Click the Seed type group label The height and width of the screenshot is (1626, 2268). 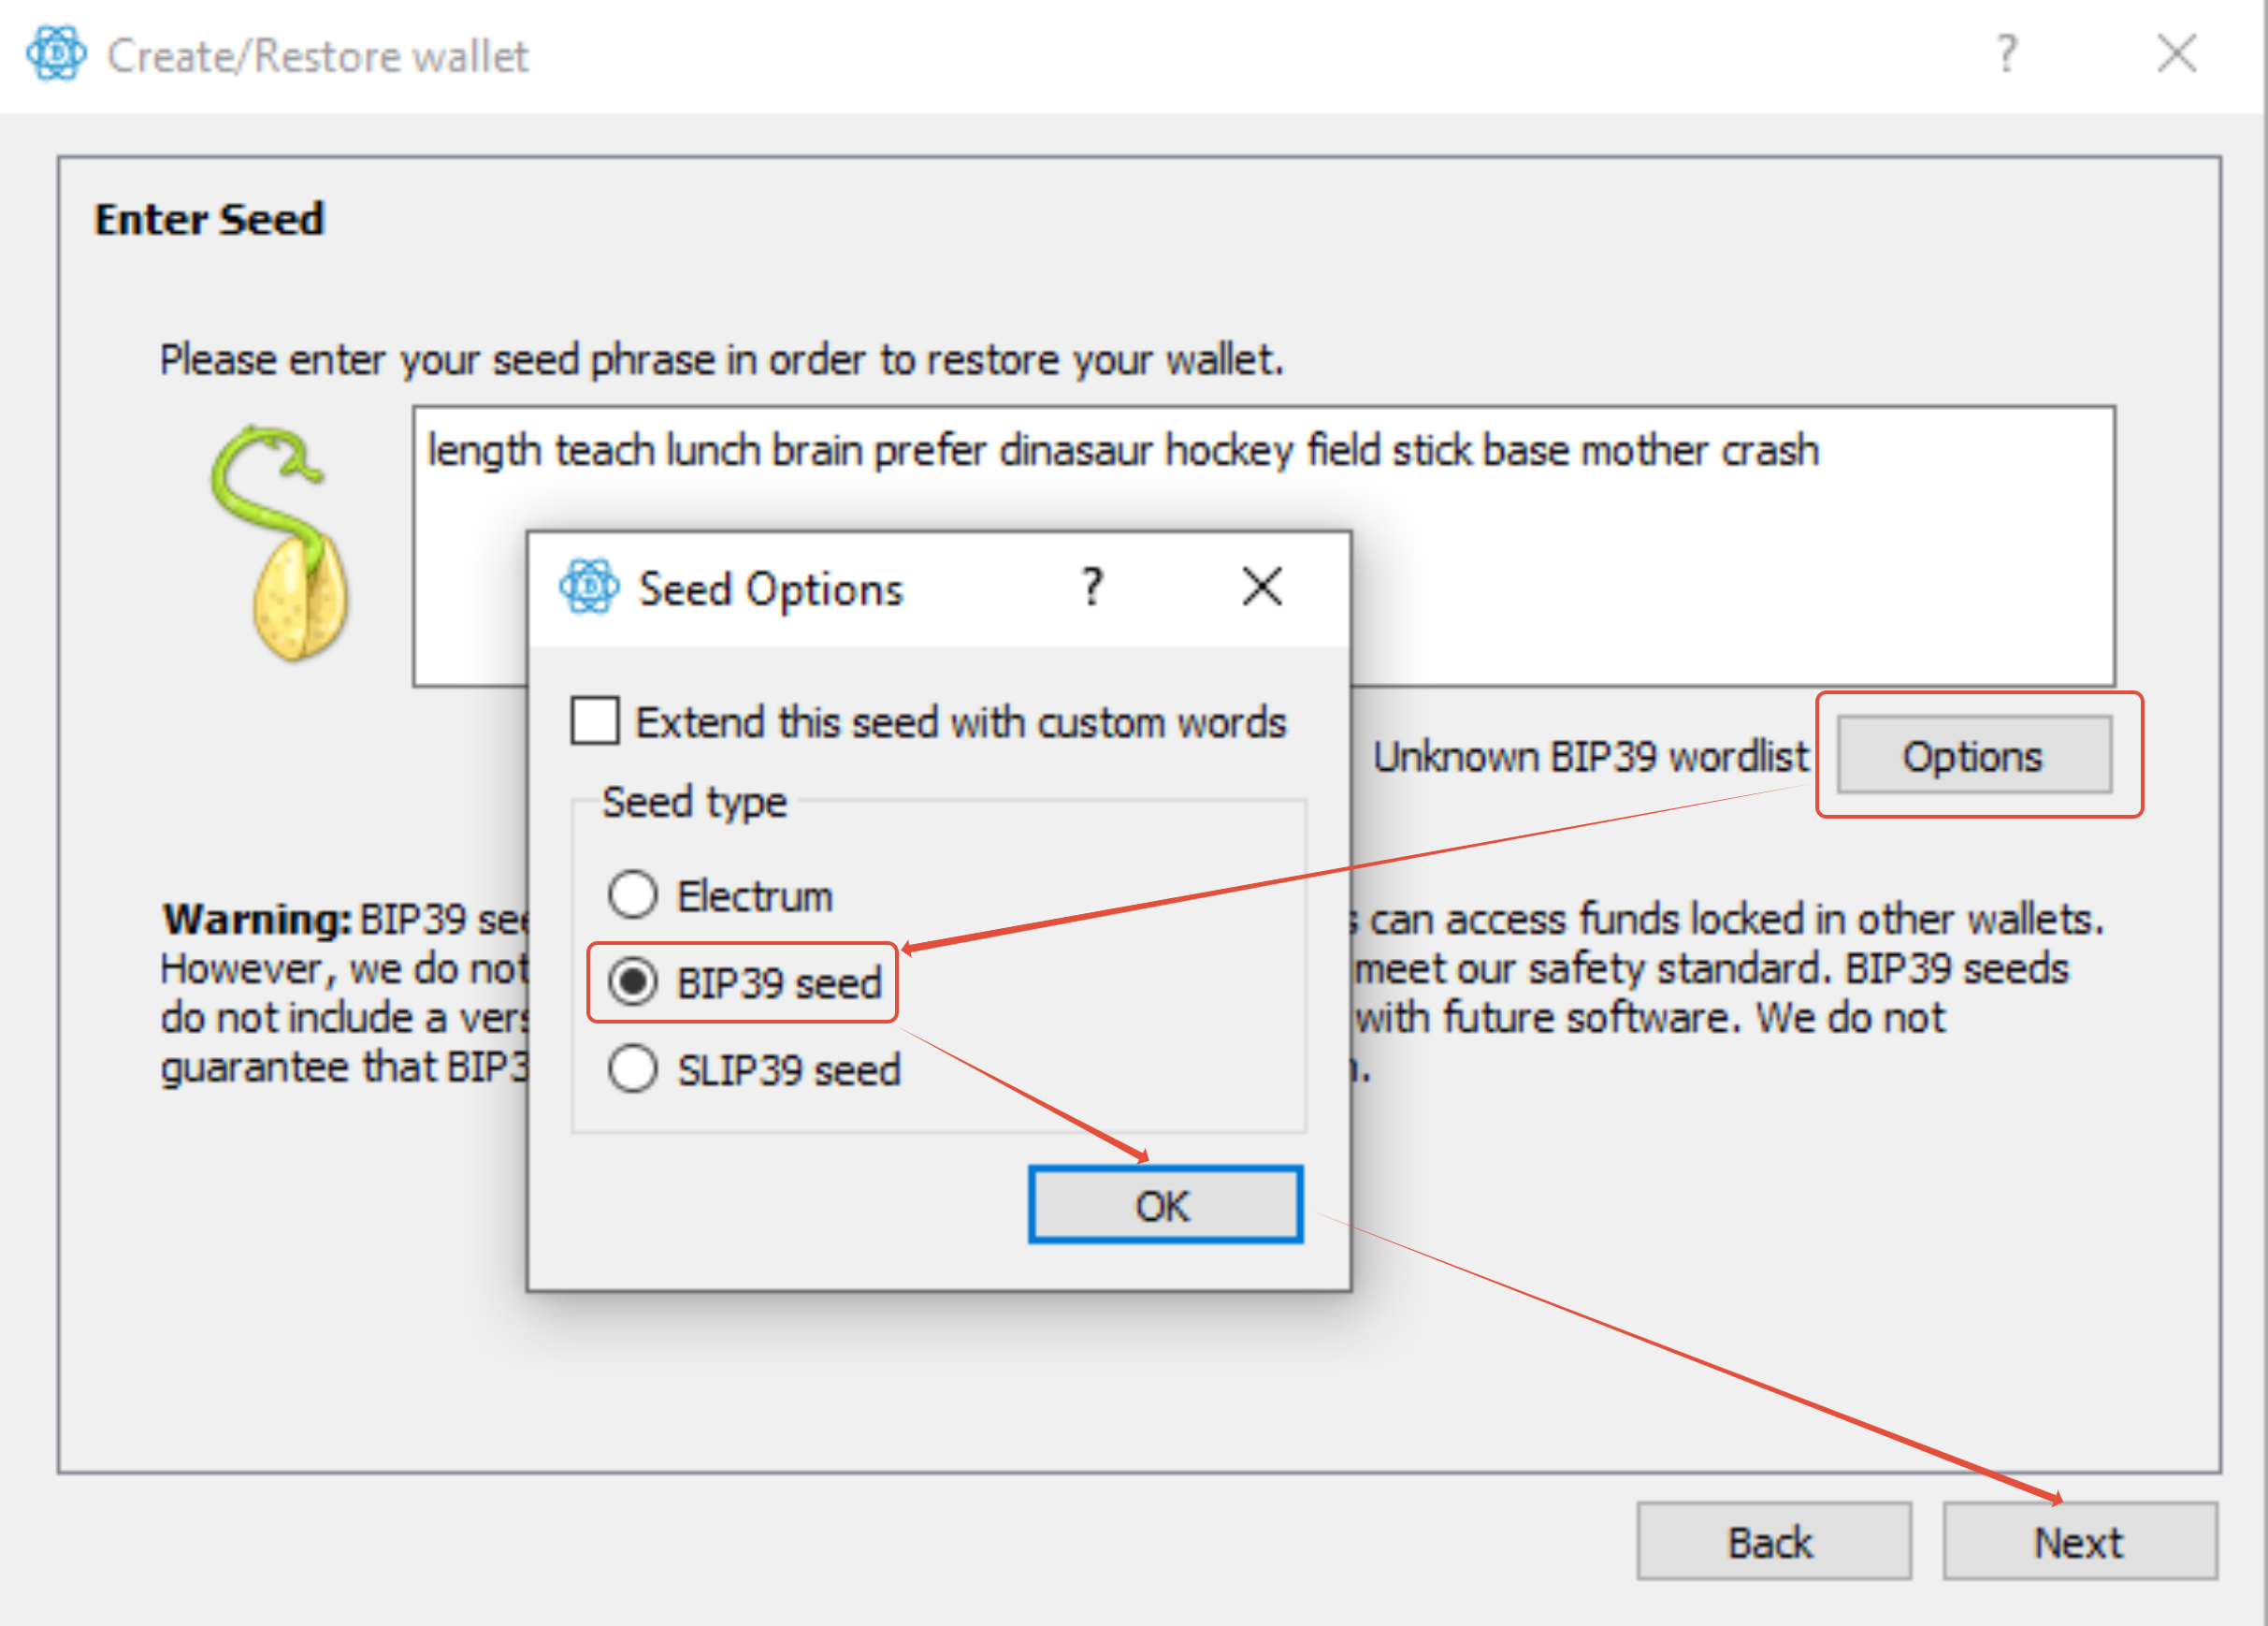pyautogui.click(x=694, y=803)
